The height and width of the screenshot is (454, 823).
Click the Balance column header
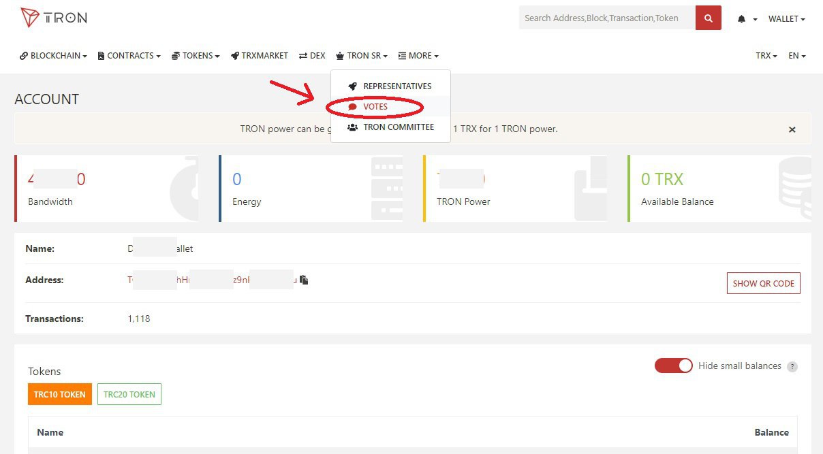point(771,432)
